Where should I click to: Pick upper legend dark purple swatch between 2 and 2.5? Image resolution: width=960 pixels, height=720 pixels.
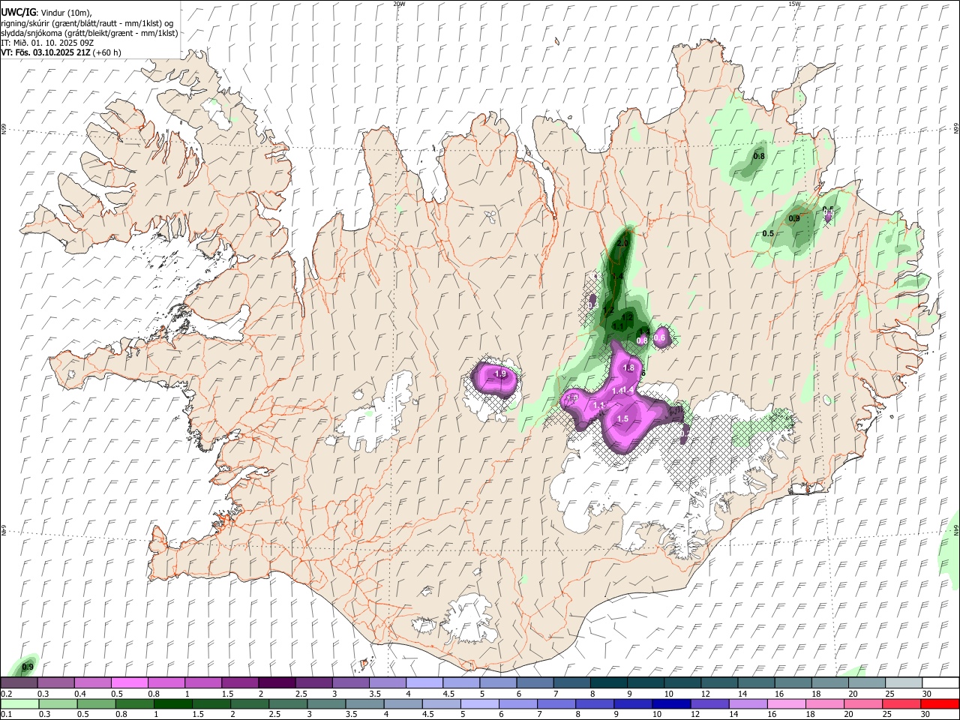click(x=276, y=682)
